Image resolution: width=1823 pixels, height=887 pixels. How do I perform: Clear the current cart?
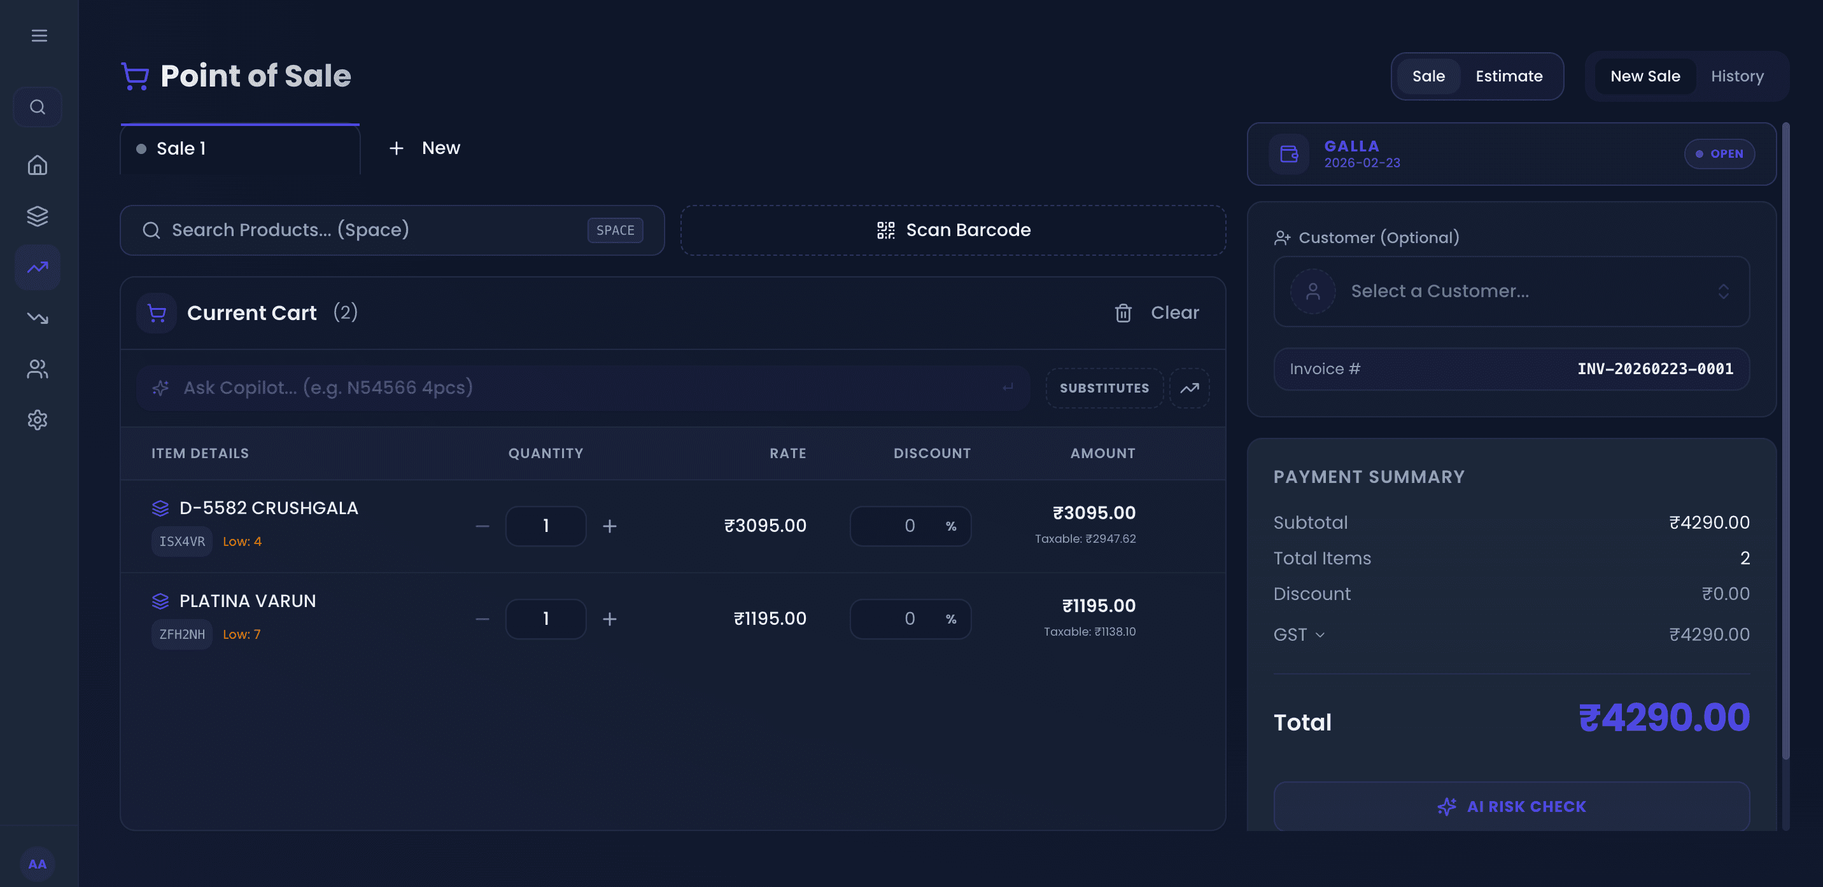pos(1157,312)
